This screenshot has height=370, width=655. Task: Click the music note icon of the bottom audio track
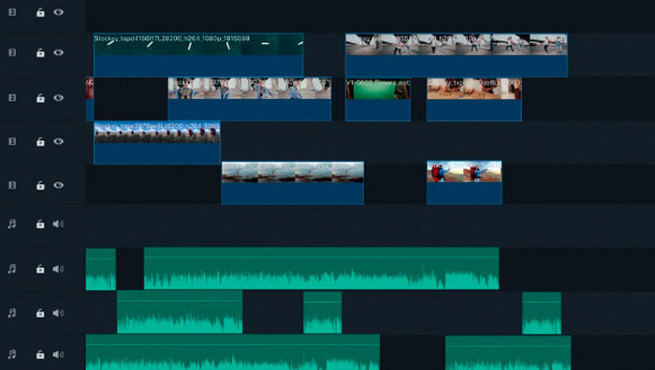(11, 354)
